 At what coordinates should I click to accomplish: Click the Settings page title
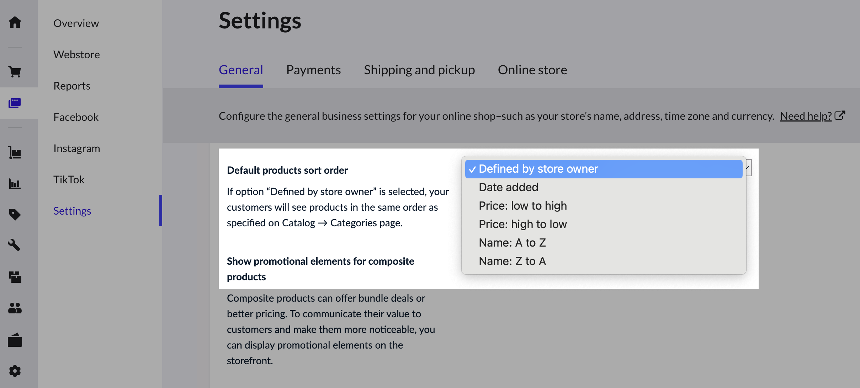[260, 21]
